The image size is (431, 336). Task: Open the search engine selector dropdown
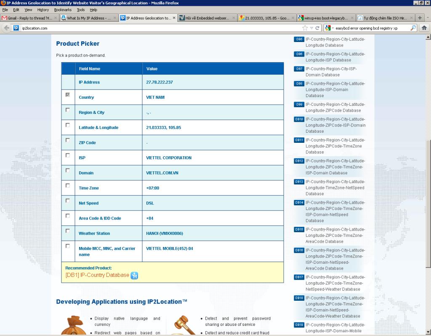tap(329, 28)
